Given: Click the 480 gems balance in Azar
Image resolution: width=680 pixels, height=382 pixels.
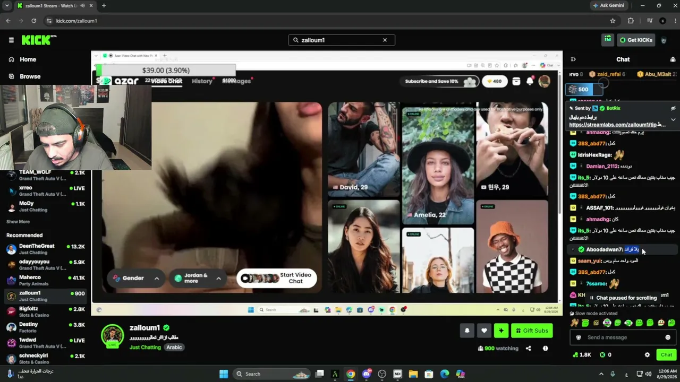Looking at the screenshot, I should click(x=495, y=81).
